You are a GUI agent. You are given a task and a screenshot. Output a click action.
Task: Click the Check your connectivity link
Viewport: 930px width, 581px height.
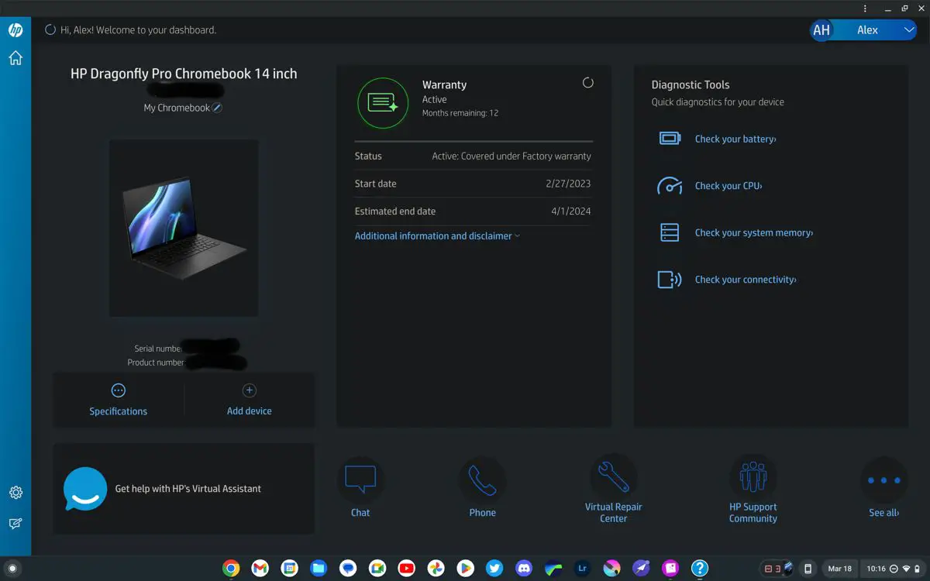click(x=746, y=280)
